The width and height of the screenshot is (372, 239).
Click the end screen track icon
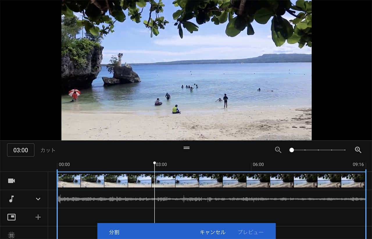tap(11, 217)
